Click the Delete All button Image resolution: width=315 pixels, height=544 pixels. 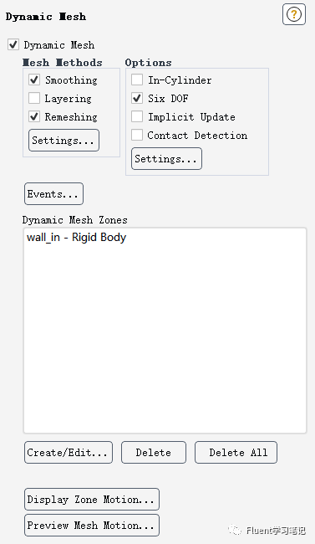(236, 453)
